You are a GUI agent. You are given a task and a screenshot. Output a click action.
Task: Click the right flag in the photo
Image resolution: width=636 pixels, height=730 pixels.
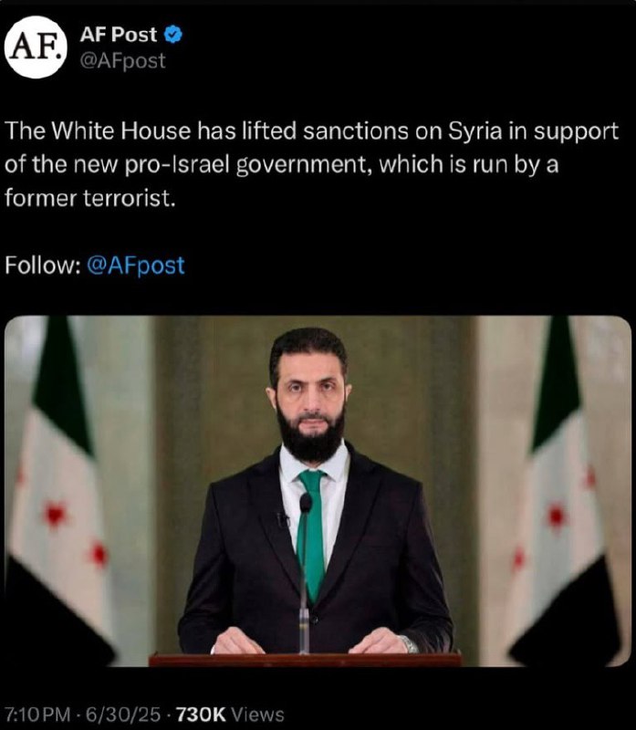pyautogui.click(x=564, y=491)
